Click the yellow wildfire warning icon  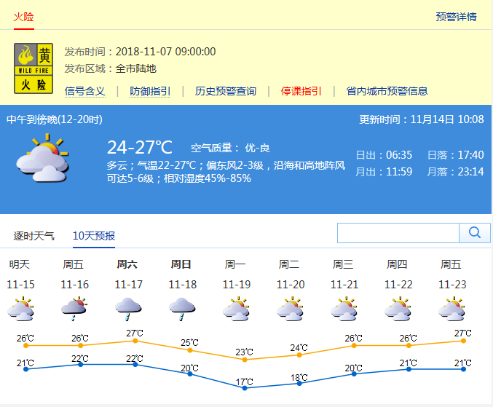[33, 68]
